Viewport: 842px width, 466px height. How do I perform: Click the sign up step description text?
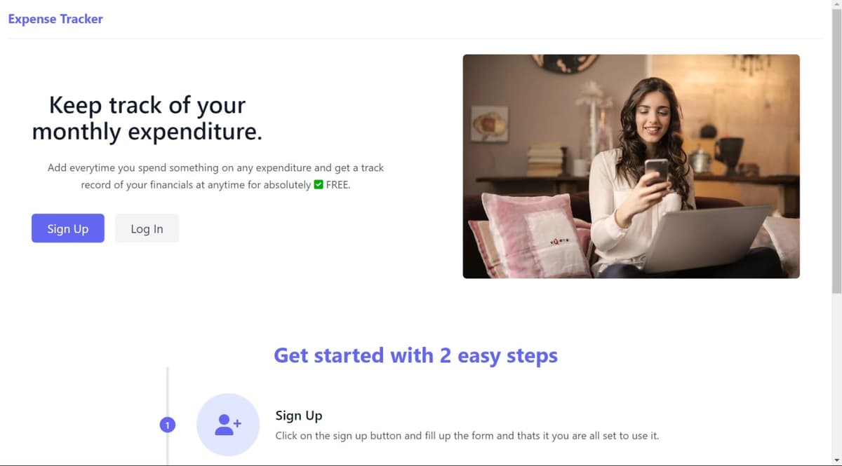coord(467,436)
